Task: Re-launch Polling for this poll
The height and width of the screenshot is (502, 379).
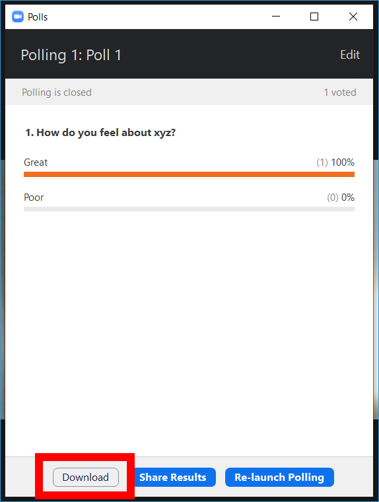Action: (279, 477)
